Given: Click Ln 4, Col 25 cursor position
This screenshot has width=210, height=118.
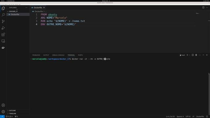Looking at the screenshot, I should click(170, 117).
